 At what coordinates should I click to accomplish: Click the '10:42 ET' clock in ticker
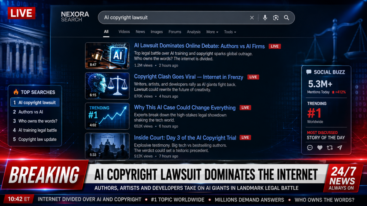[19, 199]
